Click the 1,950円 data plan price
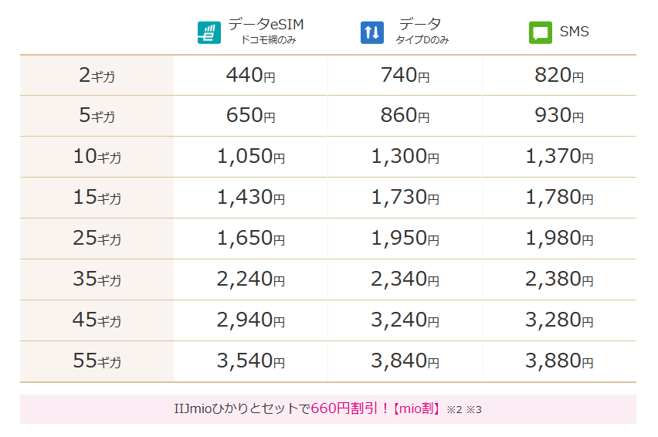658x437 pixels. click(405, 239)
